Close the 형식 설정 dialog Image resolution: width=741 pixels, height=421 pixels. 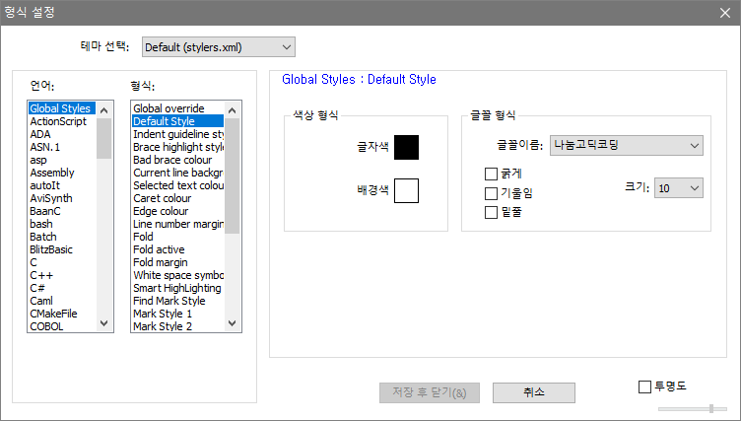point(725,13)
